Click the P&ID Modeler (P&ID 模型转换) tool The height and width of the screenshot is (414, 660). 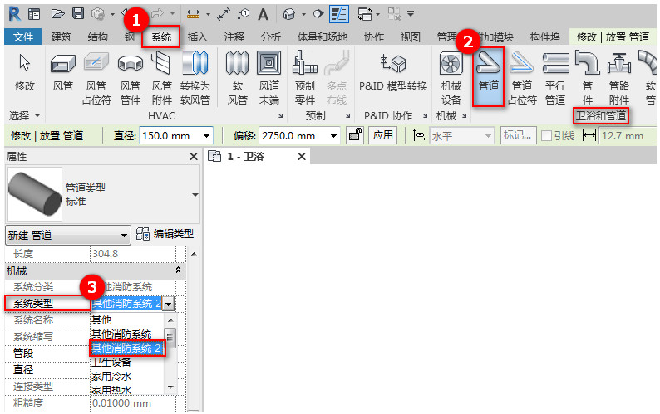[x=393, y=71]
